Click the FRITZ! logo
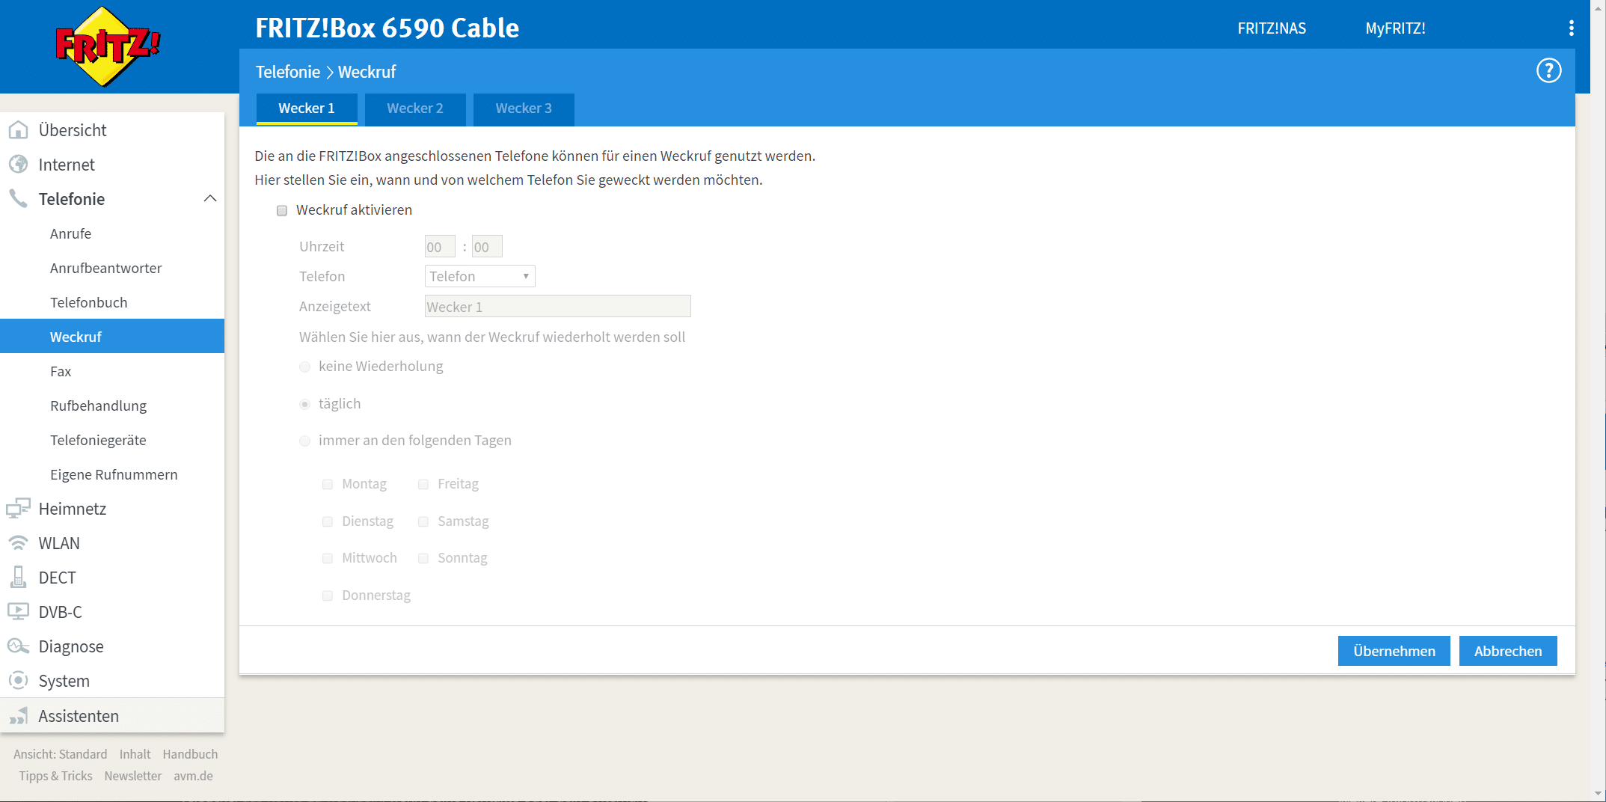 click(x=108, y=46)
